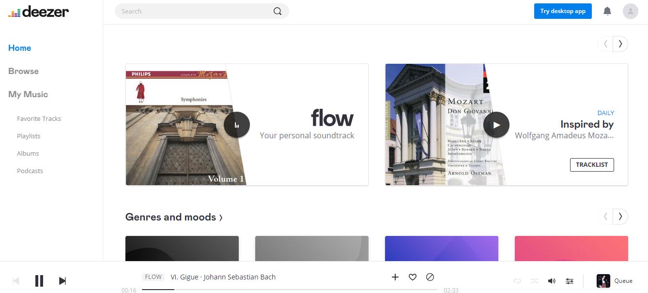Open Podcasts in the sidebar

coord(30,171)
